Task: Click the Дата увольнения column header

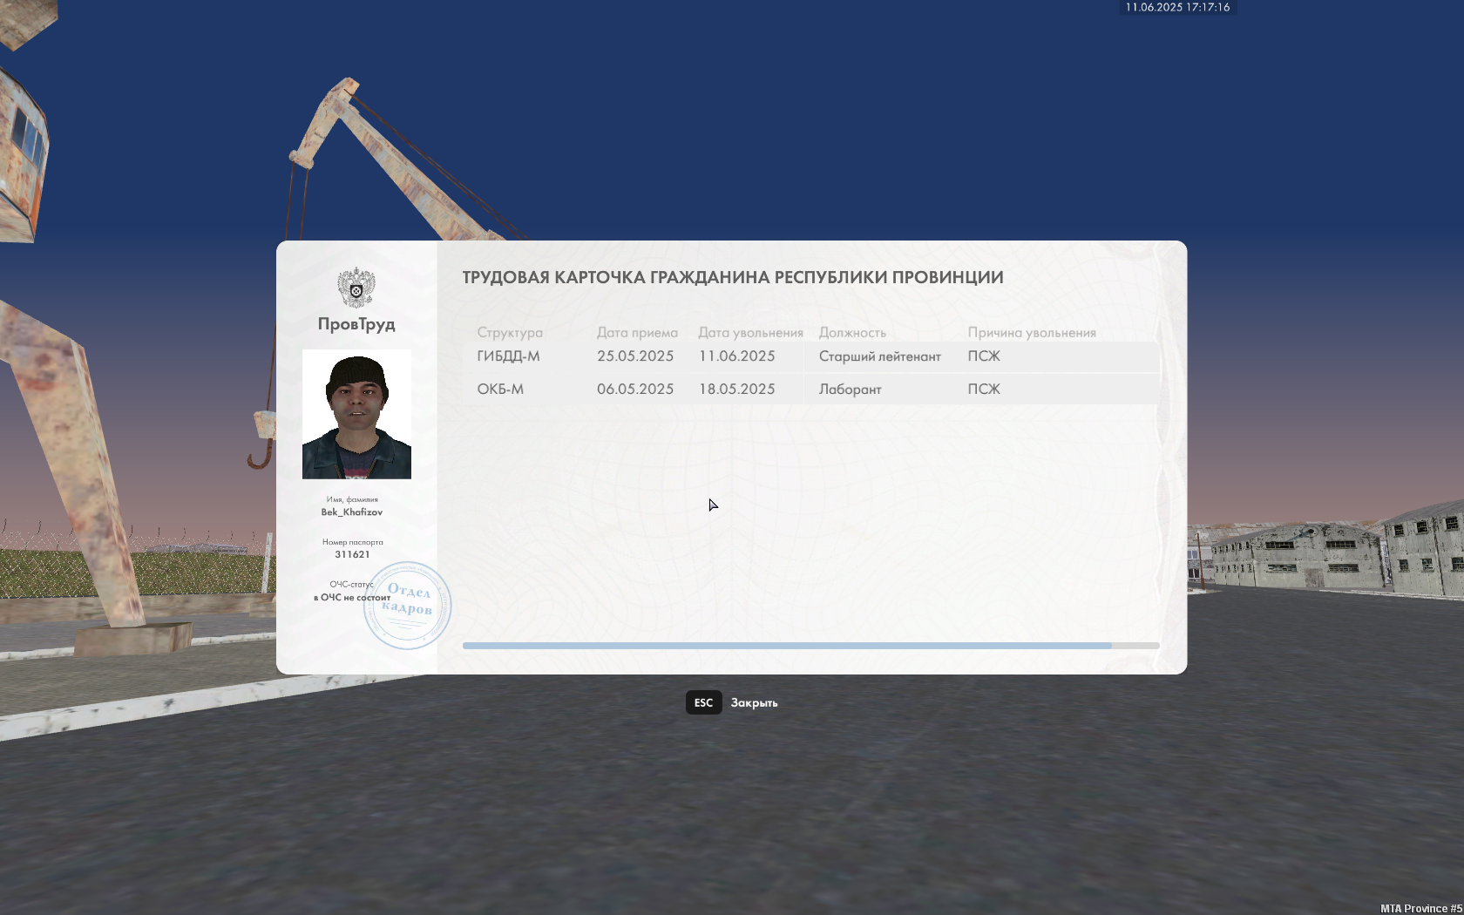Action: pyautogui.click(x=750, y=332)
